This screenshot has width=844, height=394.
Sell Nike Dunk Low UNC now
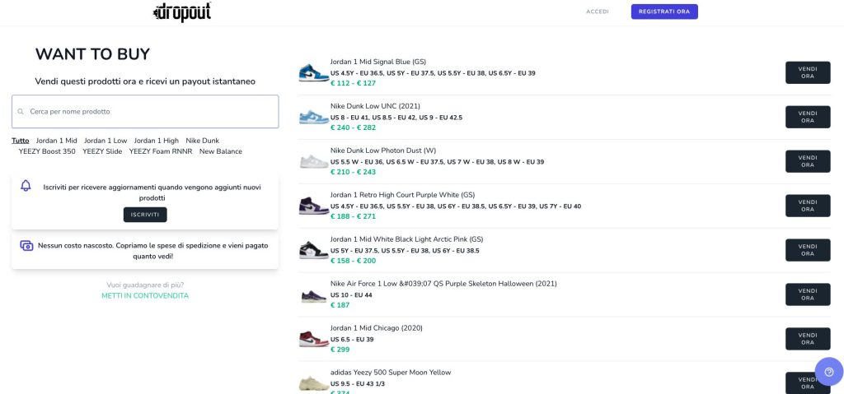click(808, 117)
